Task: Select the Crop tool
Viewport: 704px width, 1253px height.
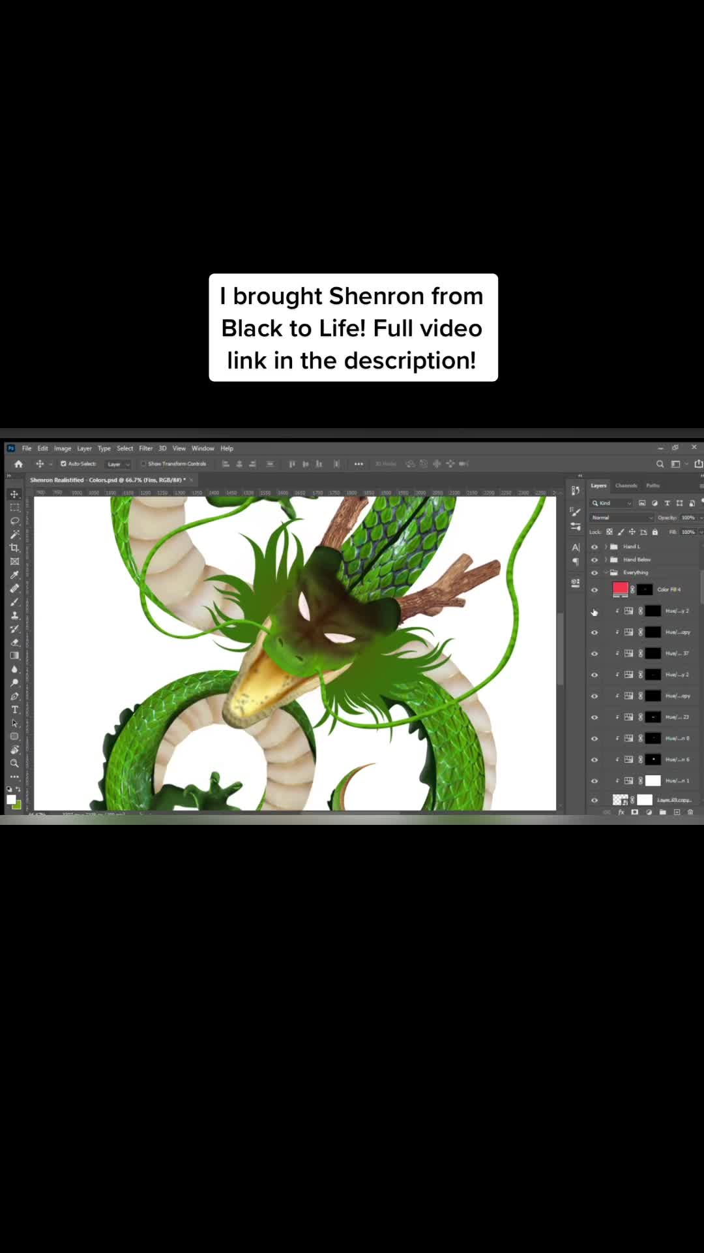Action: coord(14,548)
